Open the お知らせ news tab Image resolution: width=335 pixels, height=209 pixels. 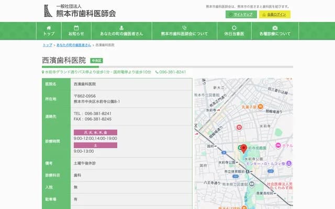point(76,31)
